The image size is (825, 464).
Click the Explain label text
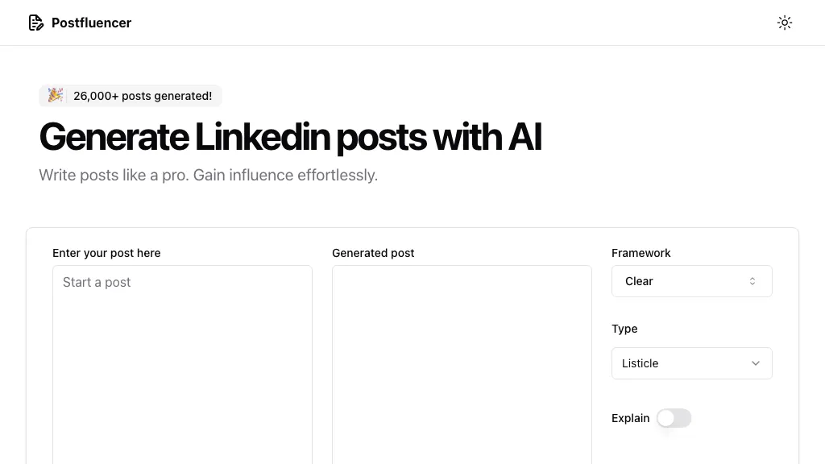pyautogui.click(x=630, y=418)
